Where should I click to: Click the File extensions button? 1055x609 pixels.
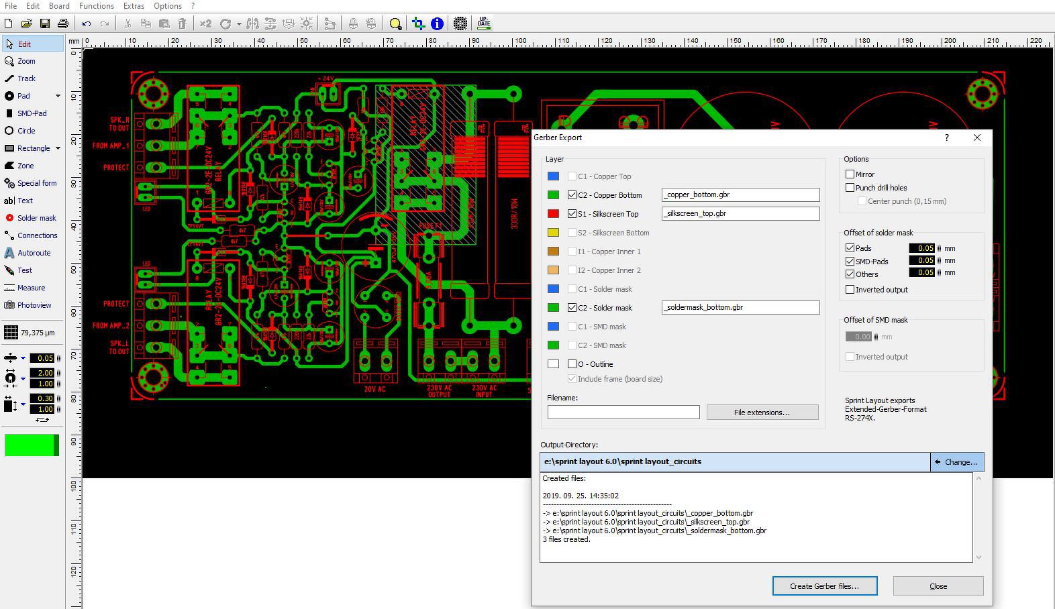coord(762,412)
